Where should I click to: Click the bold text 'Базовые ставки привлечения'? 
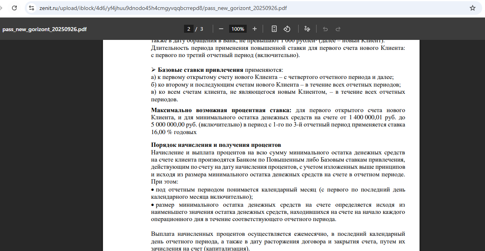click(x=200, y=70)
